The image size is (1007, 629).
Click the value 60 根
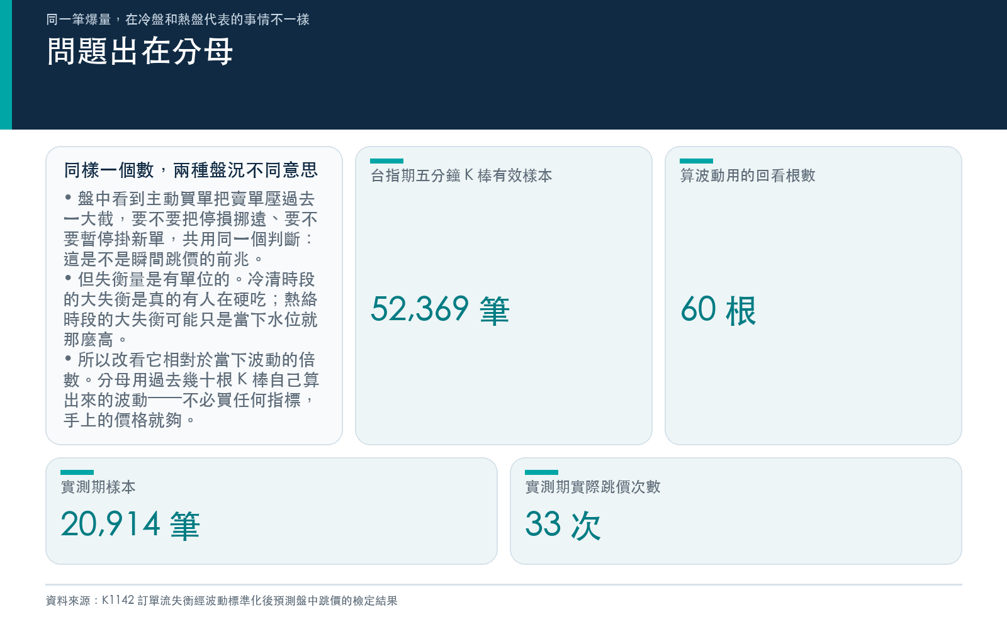pyautogui.click(x=718, y=310)
